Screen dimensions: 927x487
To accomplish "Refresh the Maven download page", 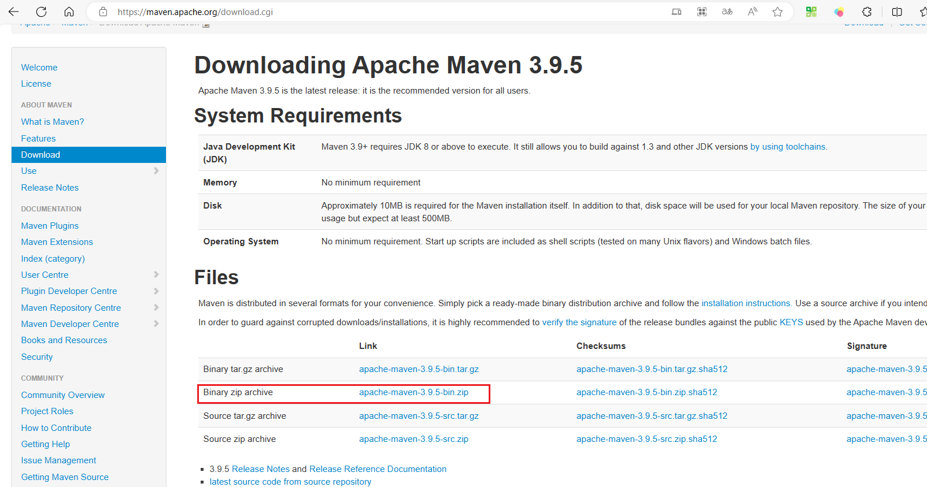I will (x=41, y=12).
